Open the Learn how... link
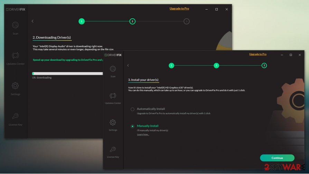309x174 pixels. pos(143,134)
